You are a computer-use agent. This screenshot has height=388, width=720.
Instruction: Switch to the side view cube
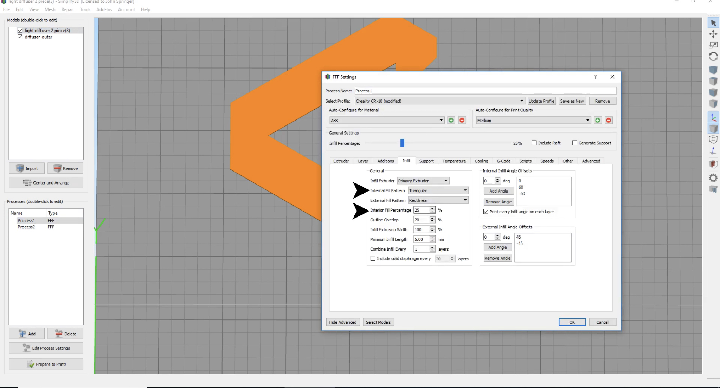(x=713, y=104)
